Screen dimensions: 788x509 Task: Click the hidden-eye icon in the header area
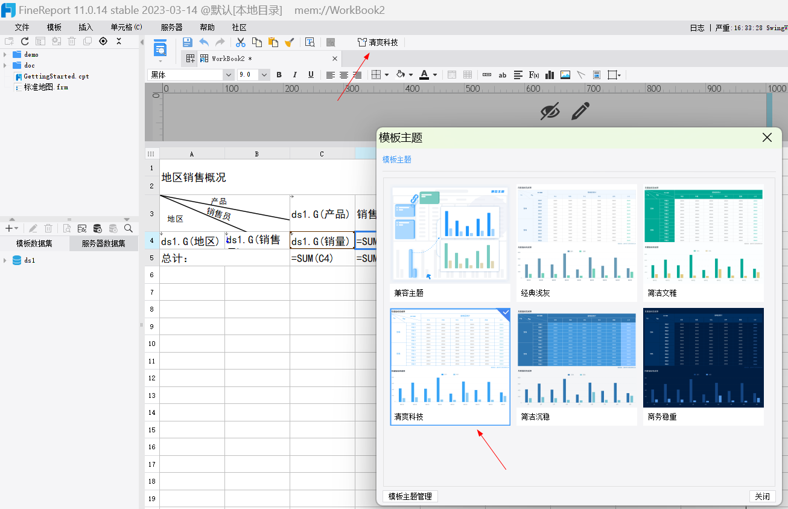[550, 111]
